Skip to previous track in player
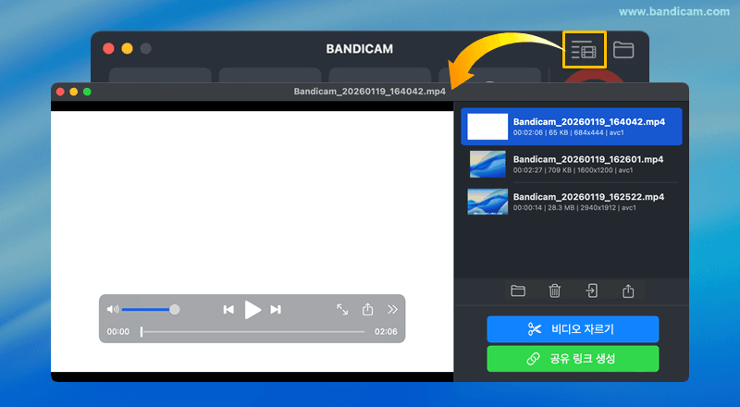The width and height of the screenshot is (740, 407). pyautogui.click(x=228, y=310)
